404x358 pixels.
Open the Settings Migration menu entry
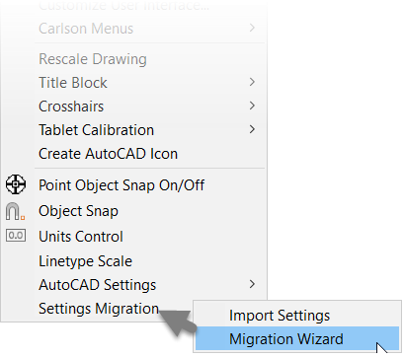[99, 309]
